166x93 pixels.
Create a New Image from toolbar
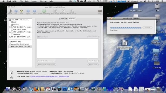pos(55,12)
